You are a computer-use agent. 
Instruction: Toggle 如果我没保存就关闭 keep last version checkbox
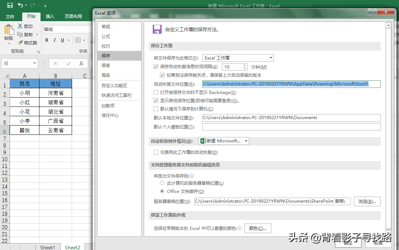click(162, 75)
